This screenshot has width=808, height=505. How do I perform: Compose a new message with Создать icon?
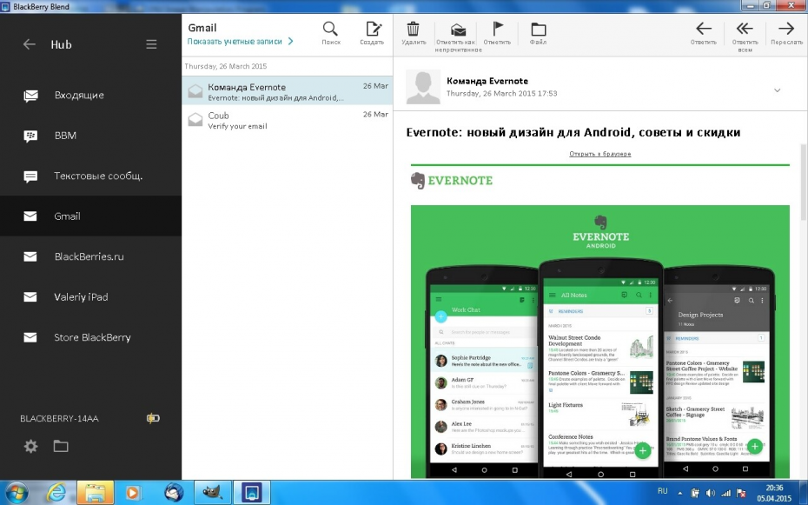tap(373, 30)
